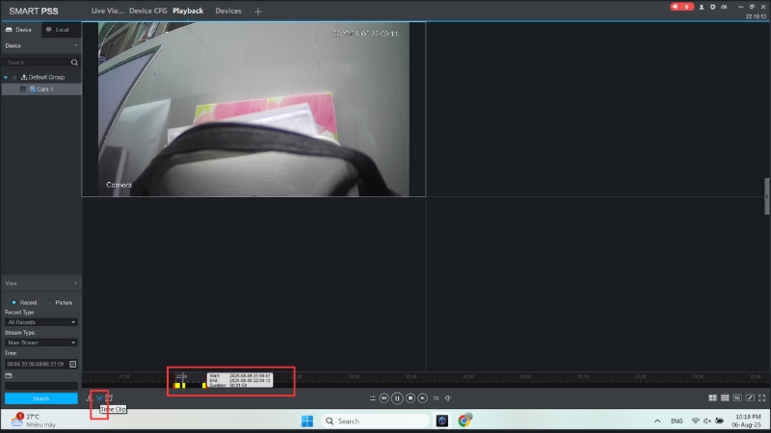Screen dimensions: 771x433
Task: Select the Picture radio button
Action: [50, 302]
